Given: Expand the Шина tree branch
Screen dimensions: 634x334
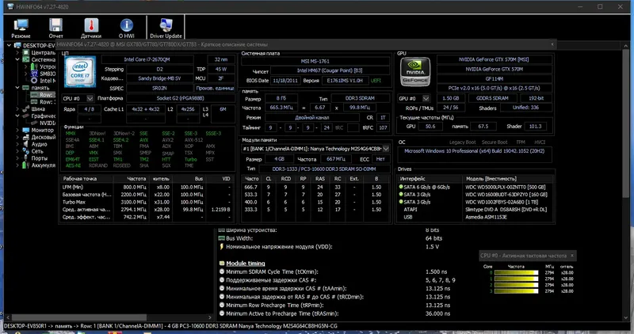Looking at the screenshot, I should [x=17, y=108].
